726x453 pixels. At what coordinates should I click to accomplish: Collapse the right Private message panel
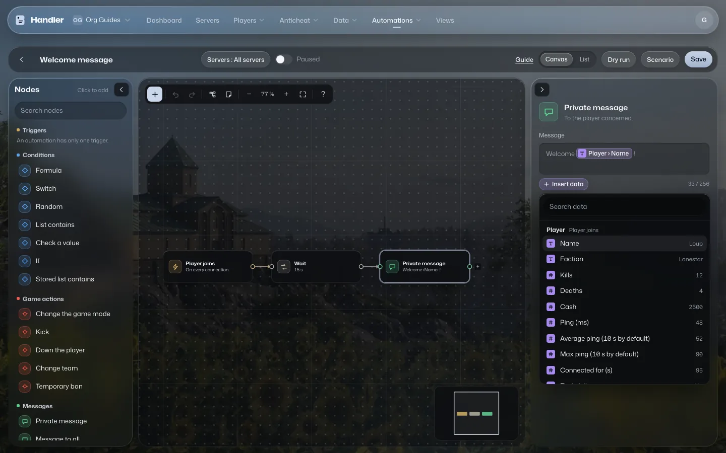542,90
